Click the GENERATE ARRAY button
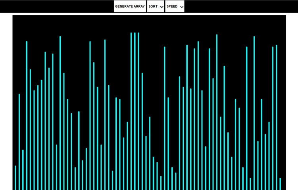This screenshot has width=298, height=190. click(x=130, y=6)
